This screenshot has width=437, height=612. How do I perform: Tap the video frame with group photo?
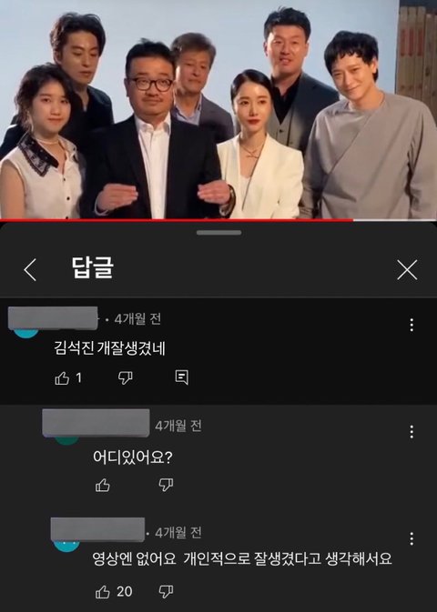click(x=218, y=109)
